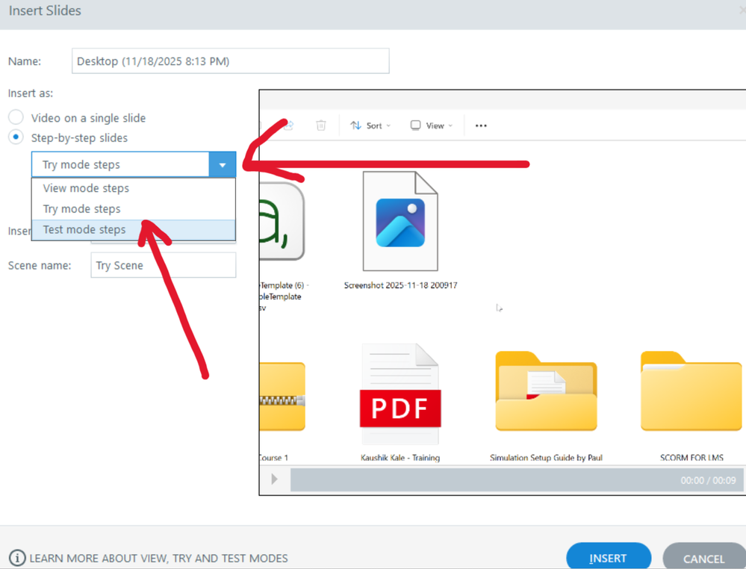Click the View layout square icon
Viewport: 746px width, 569px height.
tap(415, 125)
